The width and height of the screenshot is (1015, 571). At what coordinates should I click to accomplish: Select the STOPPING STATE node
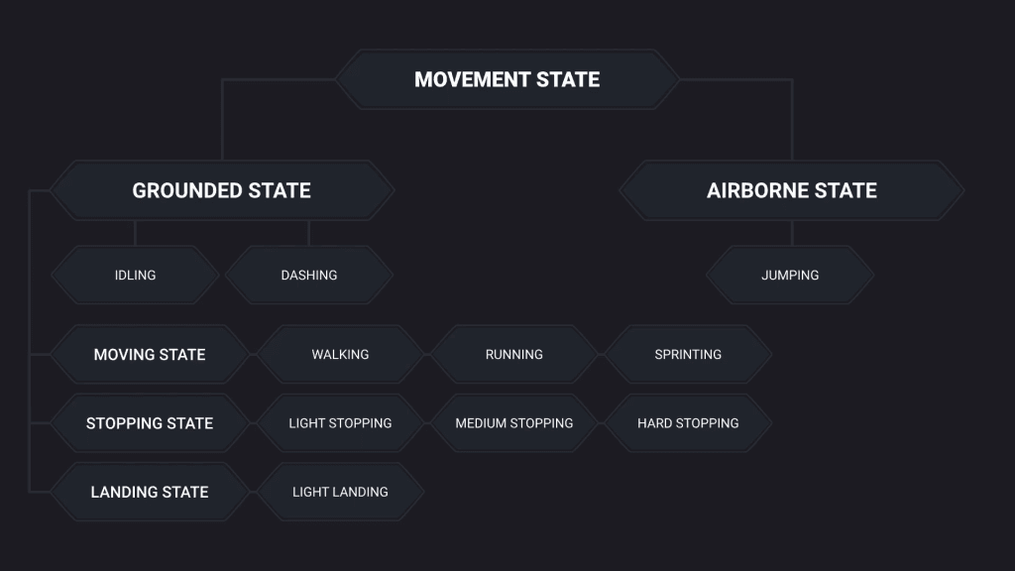coord(150,422)
